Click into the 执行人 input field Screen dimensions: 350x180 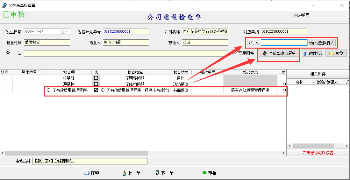pyautogui.click(x=283, y=43)
